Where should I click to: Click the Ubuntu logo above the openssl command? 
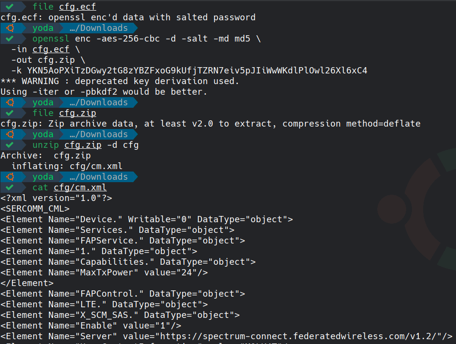pos(10,28)
